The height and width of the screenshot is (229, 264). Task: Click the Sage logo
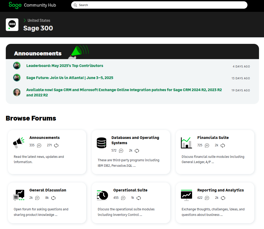coord(15,5)
